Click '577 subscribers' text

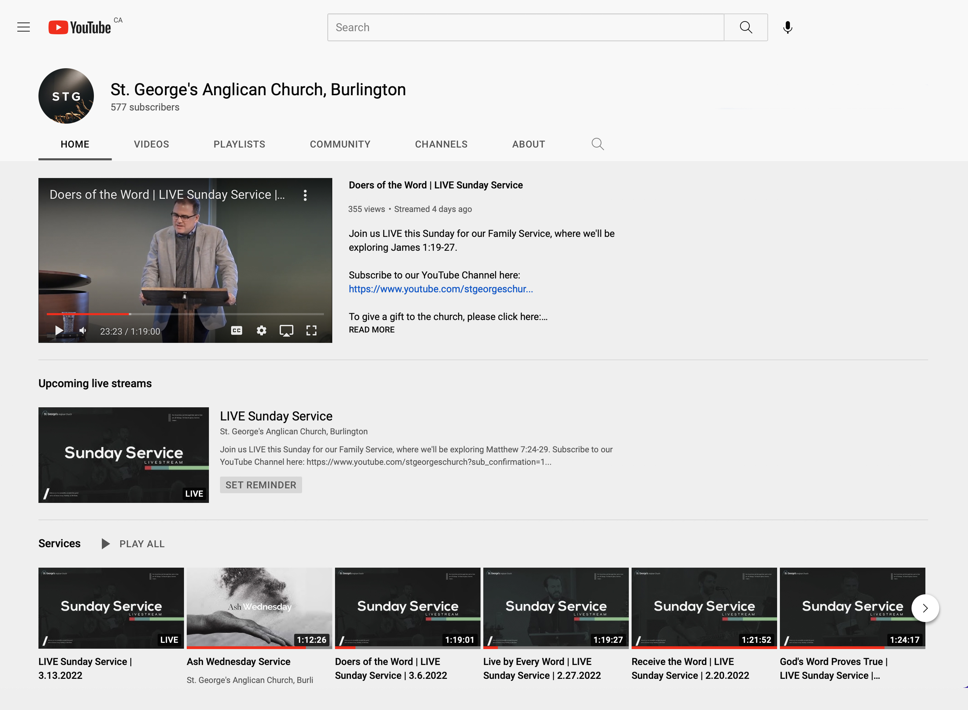tap(145, 107)
